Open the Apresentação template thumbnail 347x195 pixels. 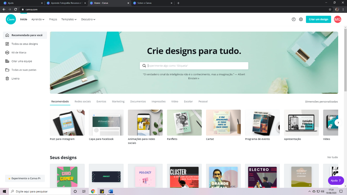pyautogui.click(x=301, y=123)
